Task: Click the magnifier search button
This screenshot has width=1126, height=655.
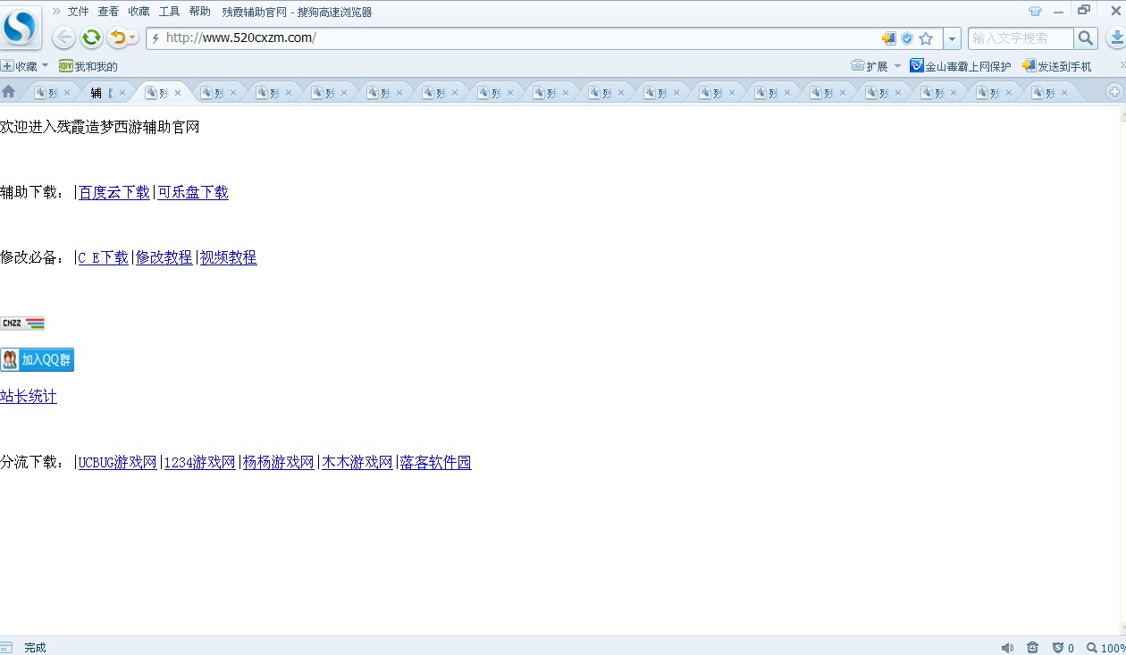Action: (x=1086, y=38)
